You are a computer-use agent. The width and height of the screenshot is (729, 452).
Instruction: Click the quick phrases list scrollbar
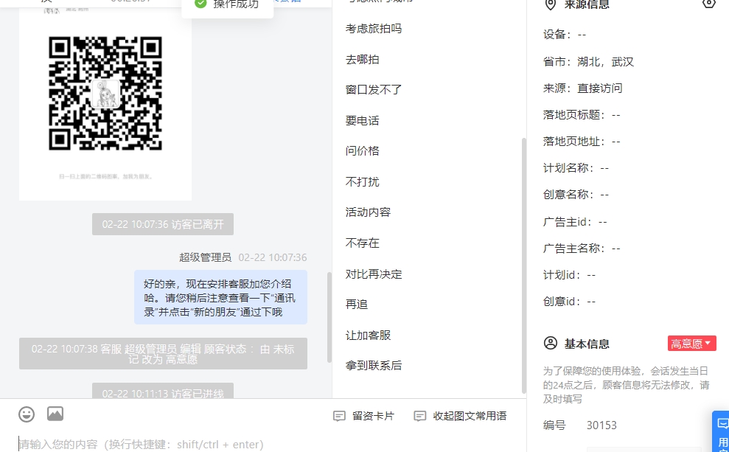click(524, 265)
